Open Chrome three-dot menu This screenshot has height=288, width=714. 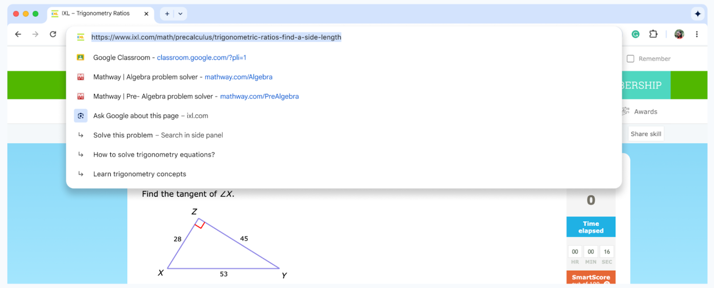697,34
